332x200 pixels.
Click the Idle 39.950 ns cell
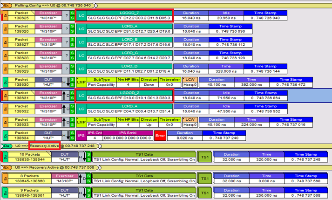[226, 15]
